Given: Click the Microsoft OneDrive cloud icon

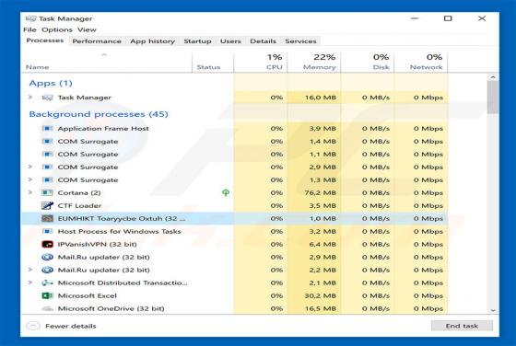Looking at the screenshot, I should click(47, 308).
